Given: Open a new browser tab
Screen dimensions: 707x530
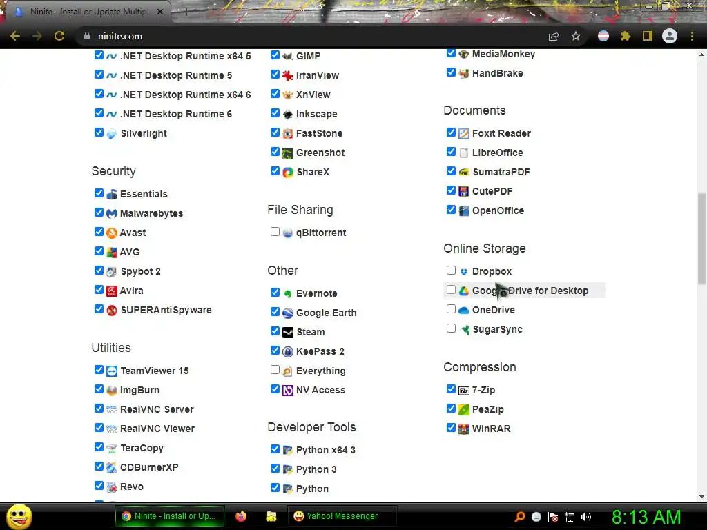Looking at the screenshot, I should click(186, 12).
